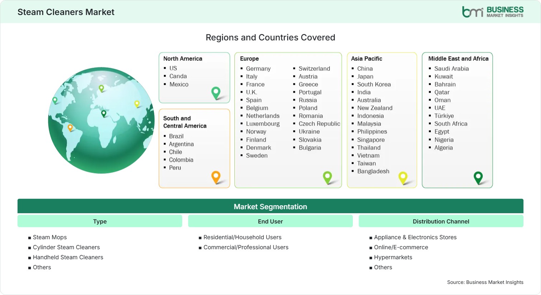Click UAE in the list

pos(440,108)
